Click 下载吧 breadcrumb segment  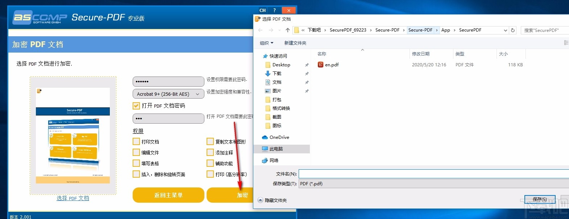point(314,30)
